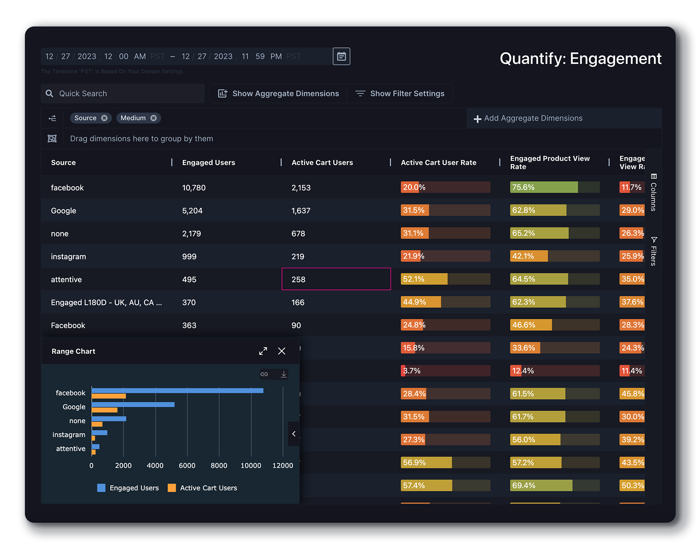Copy the Range Chart link
Image resolution: width=699 pixels, height=542 pixels.
[x=264, y=374]
